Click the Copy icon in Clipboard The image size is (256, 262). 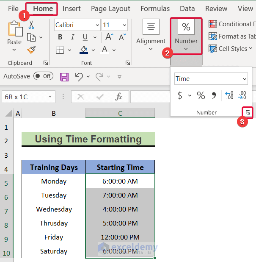(x=31, y=37)
